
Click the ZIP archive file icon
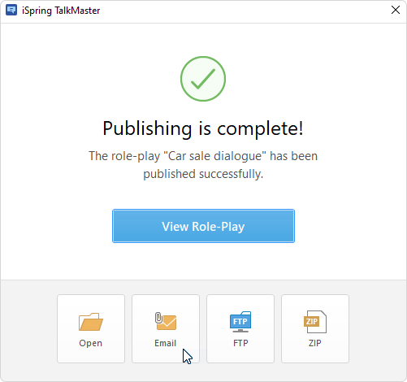[x=315, y=322]
